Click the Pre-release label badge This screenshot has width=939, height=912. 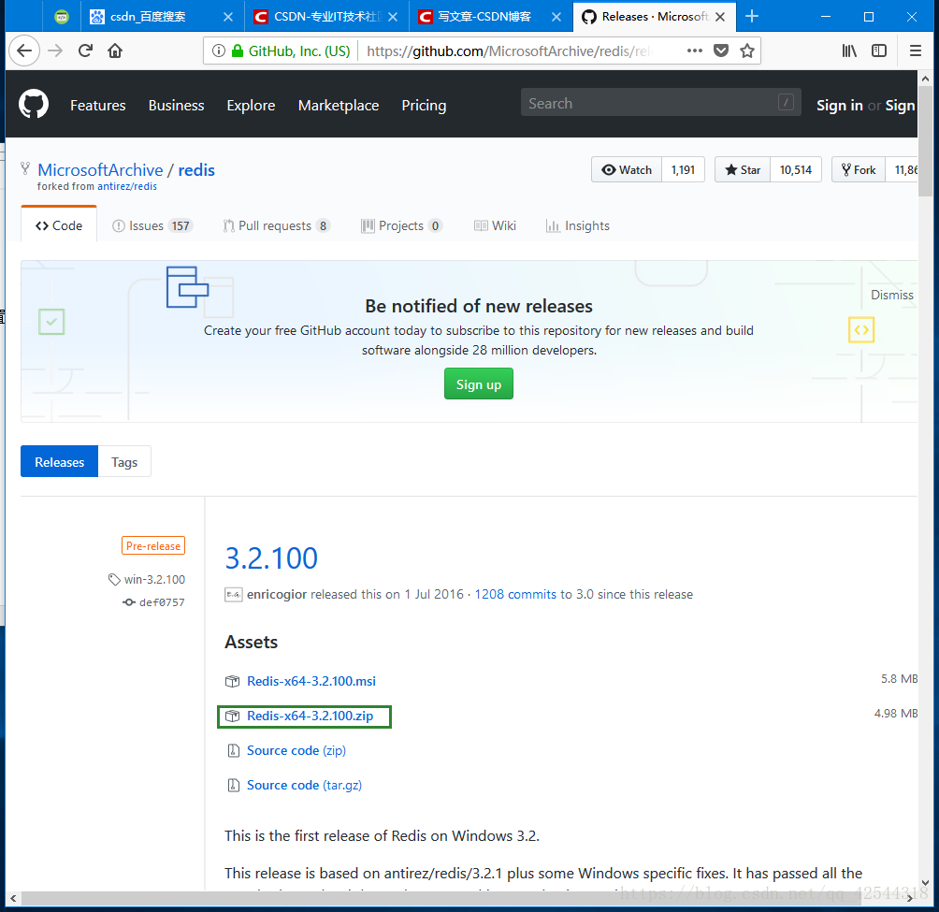[153, 545]
